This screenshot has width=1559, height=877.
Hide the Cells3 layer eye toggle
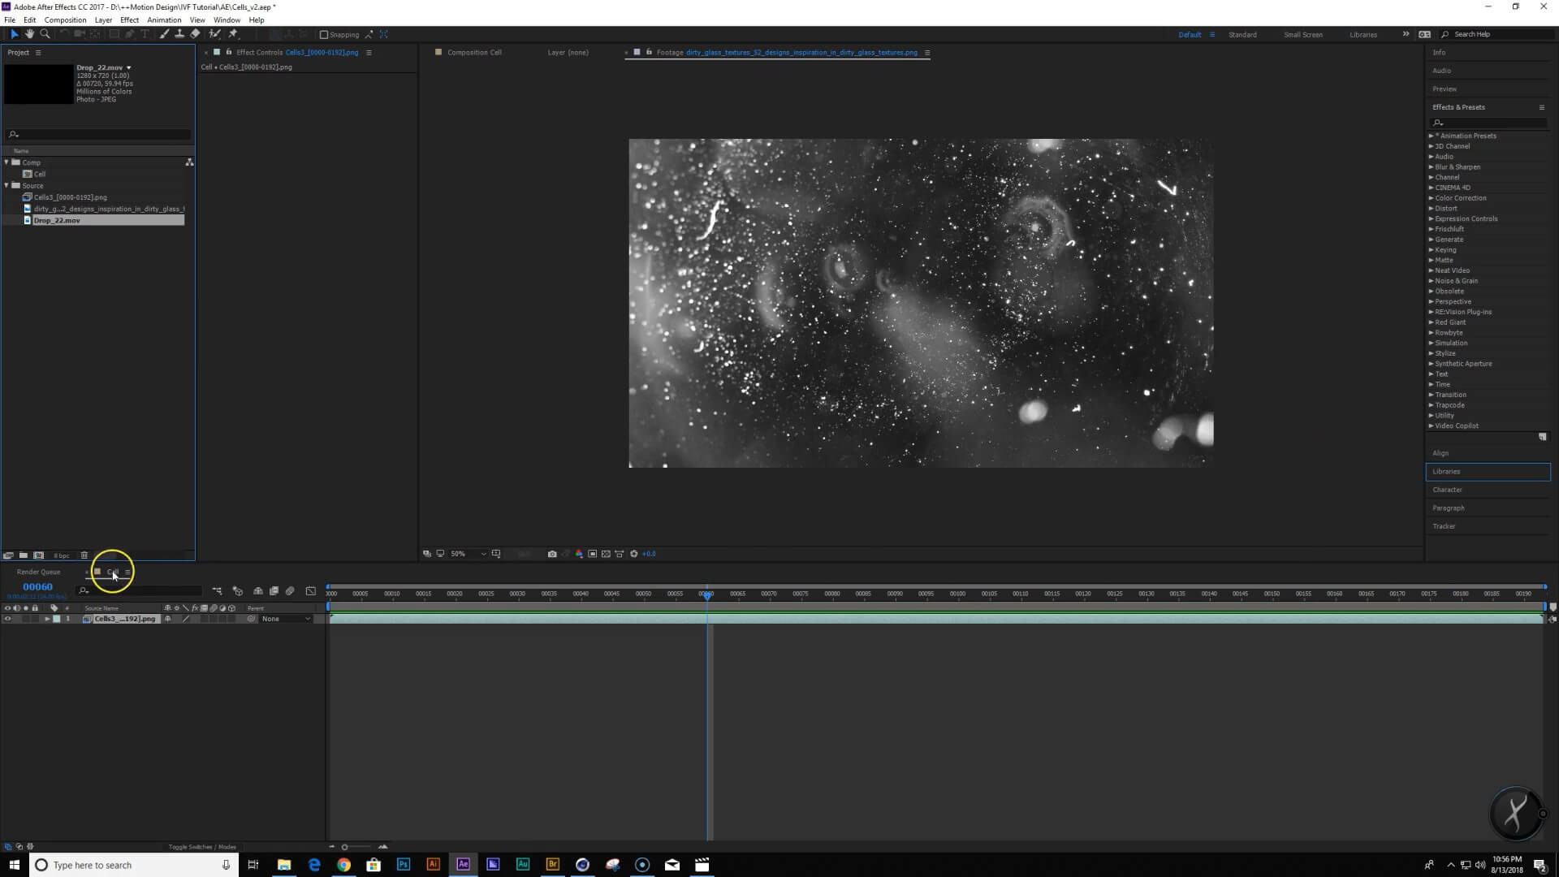coord(8,619)
